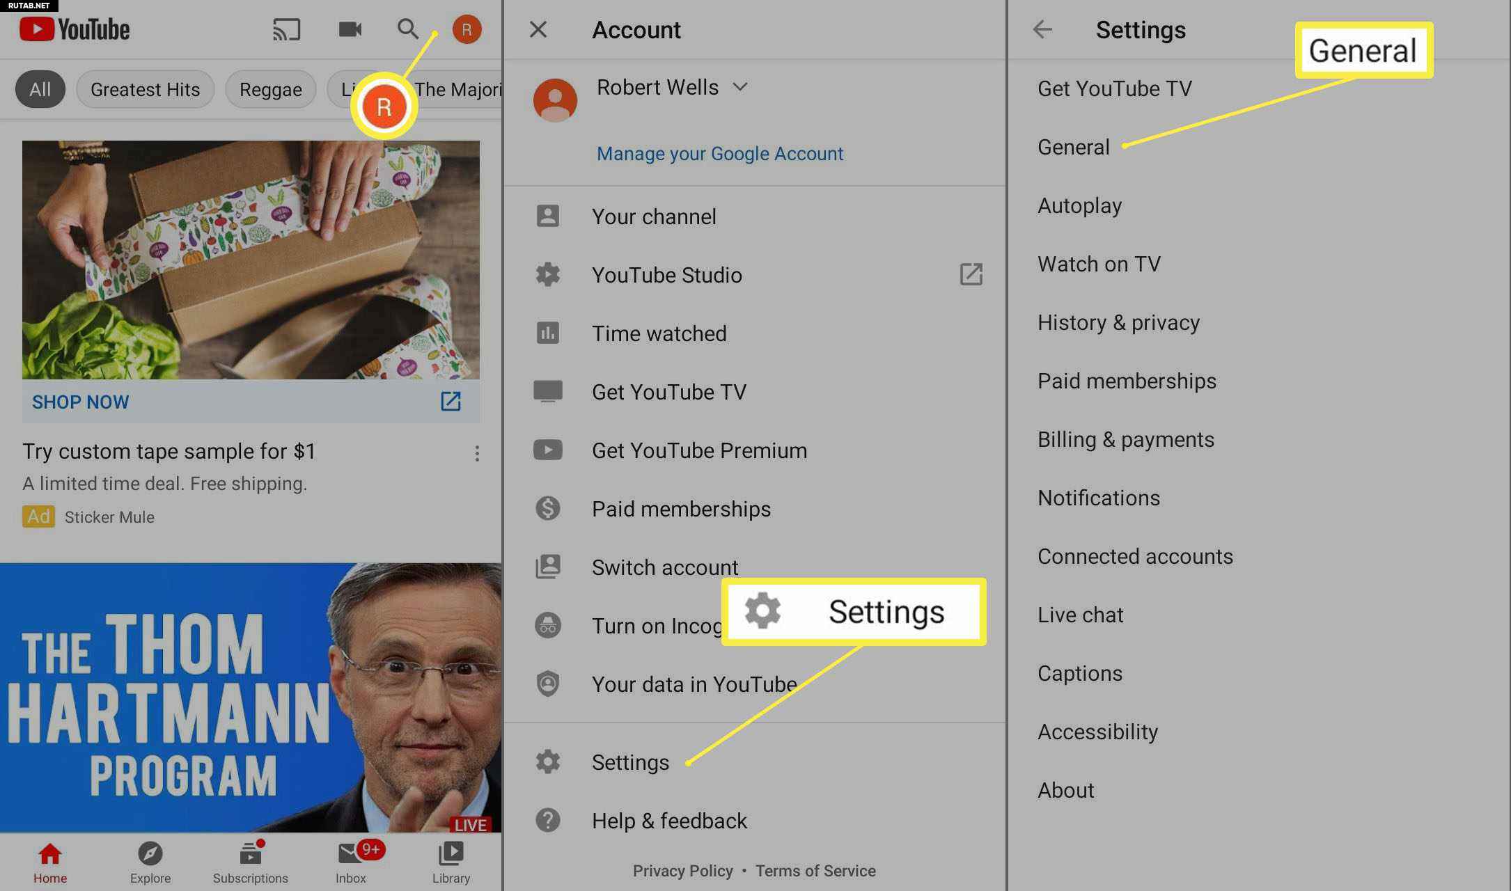This screenshot has height=891, width=1511.
Task: Tap the video camera upload icon
Action: 350,29
